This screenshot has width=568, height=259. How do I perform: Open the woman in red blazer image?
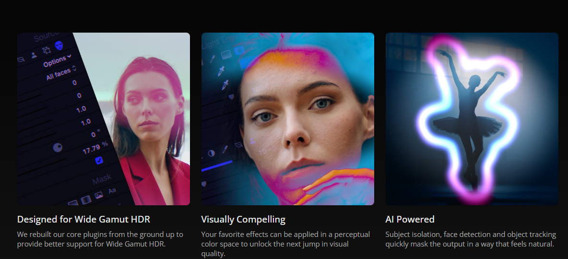coord(103,119)
